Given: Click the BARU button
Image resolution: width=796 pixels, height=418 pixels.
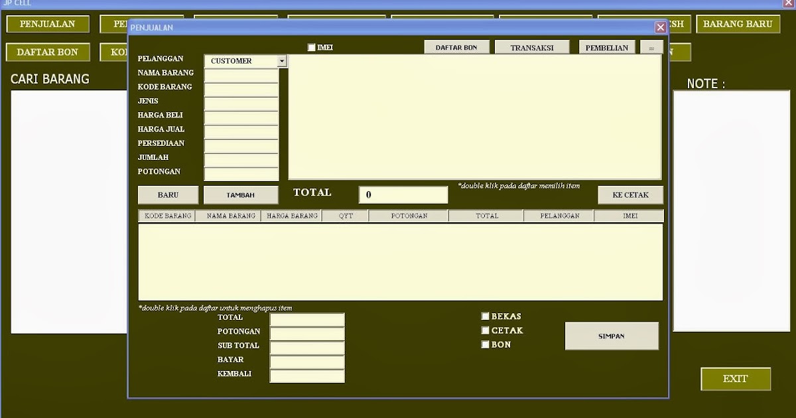Looking at the screenshot, I should click(x=168, y=194).
